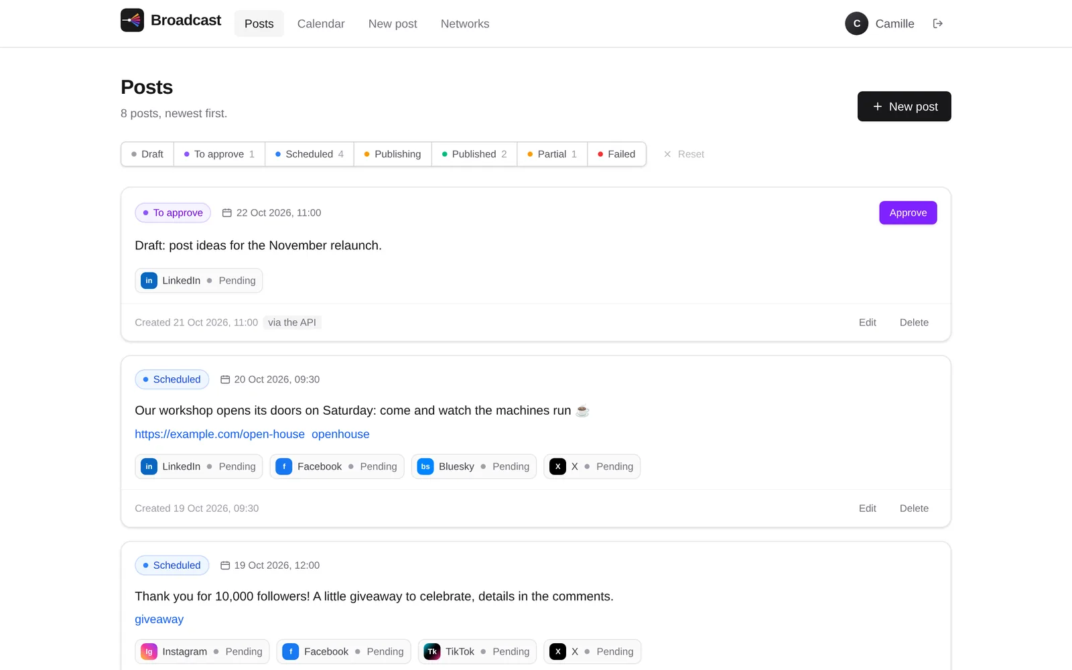Toggle the Publishing status filter
Viewport: 1072px width, 670px height.
coord(393,154)
